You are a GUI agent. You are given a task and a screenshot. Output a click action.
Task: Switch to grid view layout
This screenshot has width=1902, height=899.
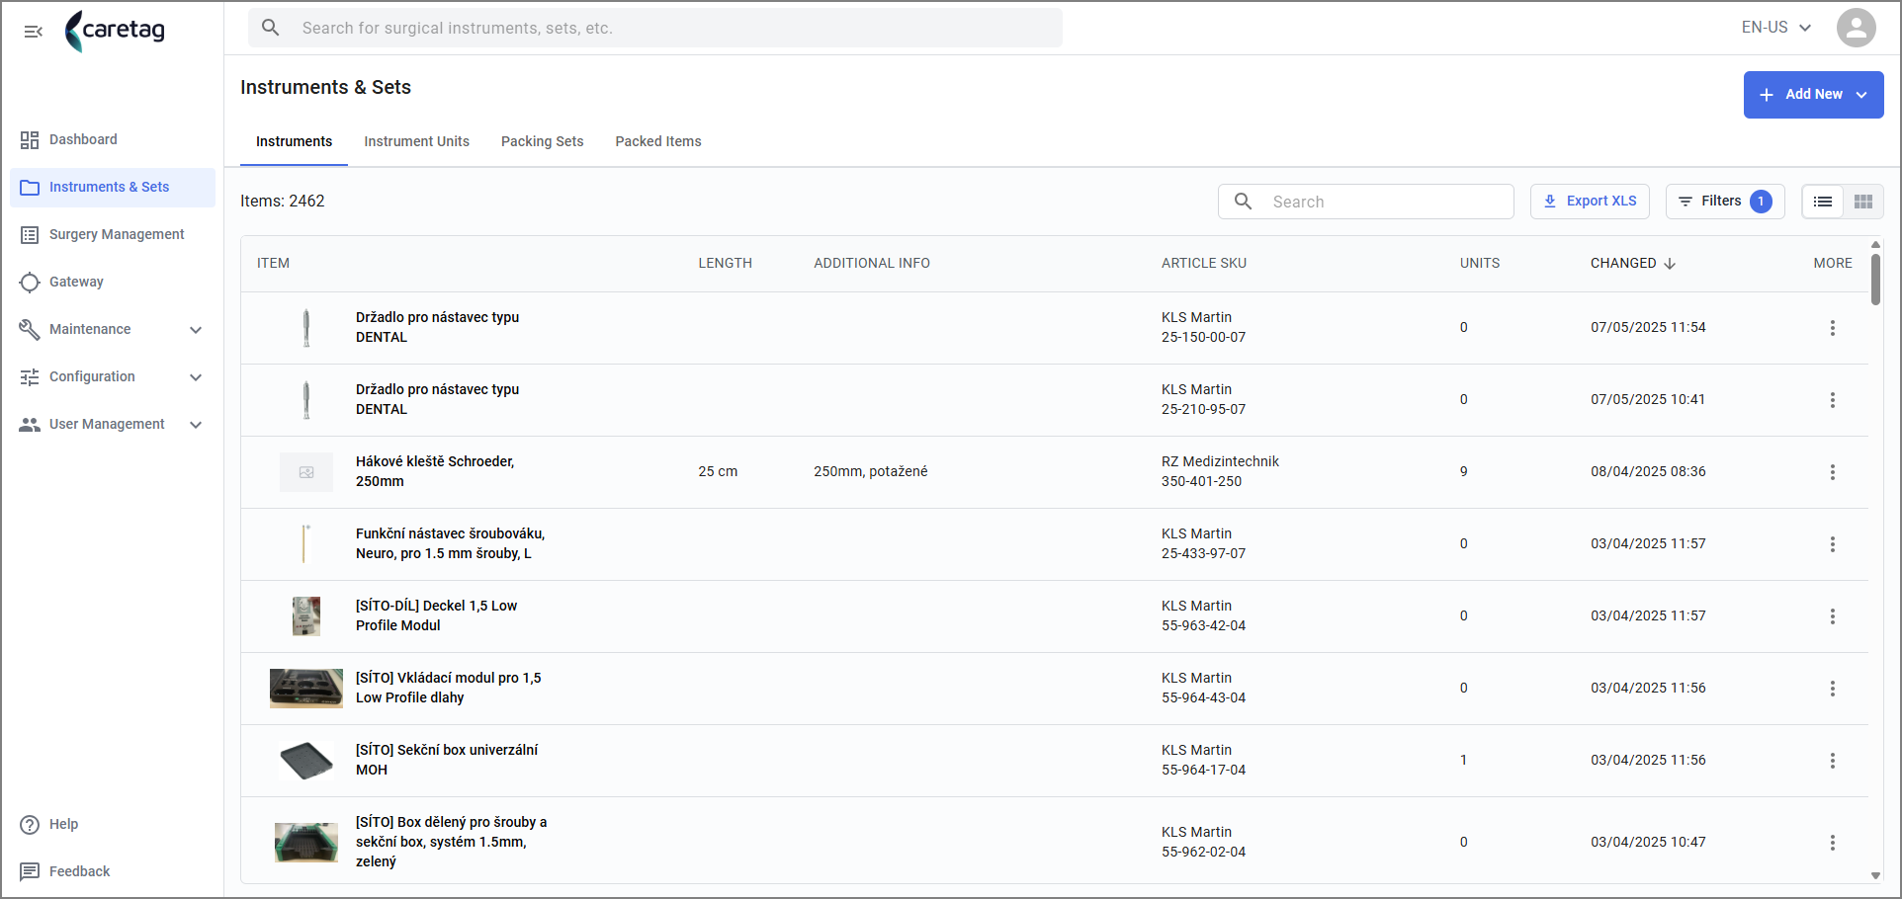[1863, 202]
